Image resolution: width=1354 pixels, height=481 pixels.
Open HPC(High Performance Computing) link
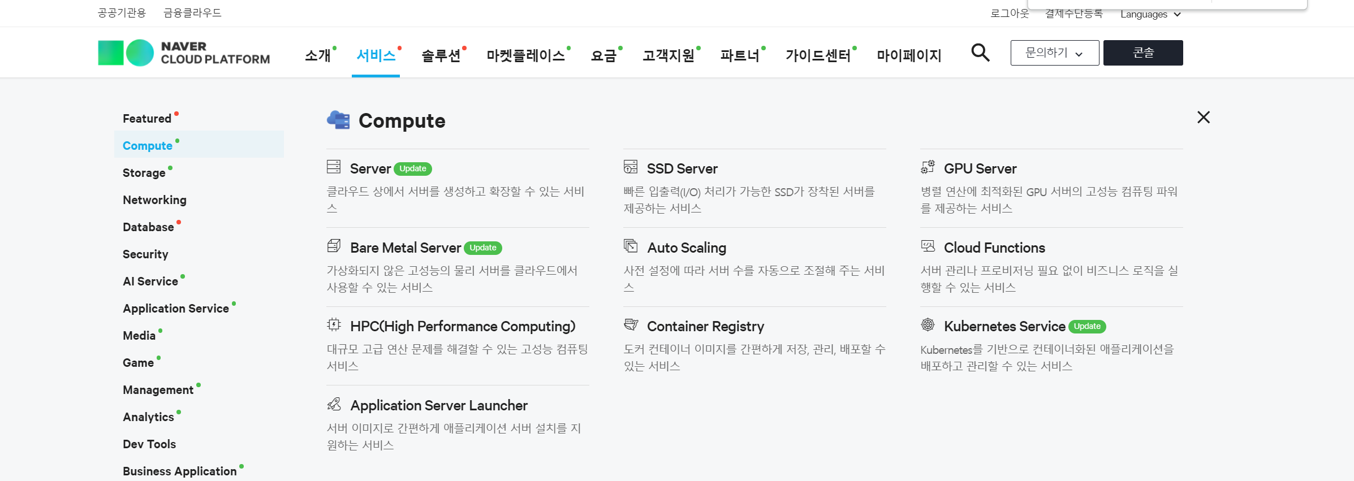(463, 326)
